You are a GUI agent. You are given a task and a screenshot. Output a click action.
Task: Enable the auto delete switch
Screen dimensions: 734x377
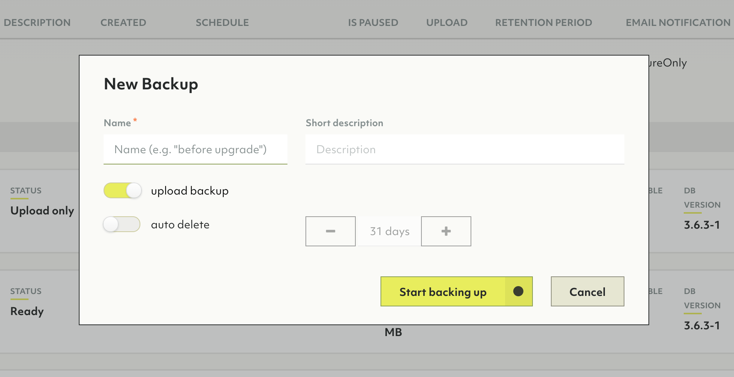pyautogui.click(x=122, y=225)
